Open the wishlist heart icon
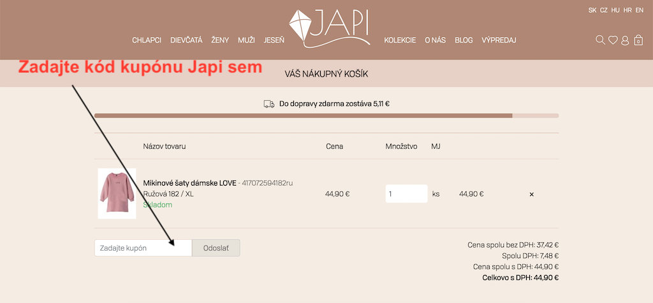The width and height of the screenshot is (653, 303). [613, 40]
